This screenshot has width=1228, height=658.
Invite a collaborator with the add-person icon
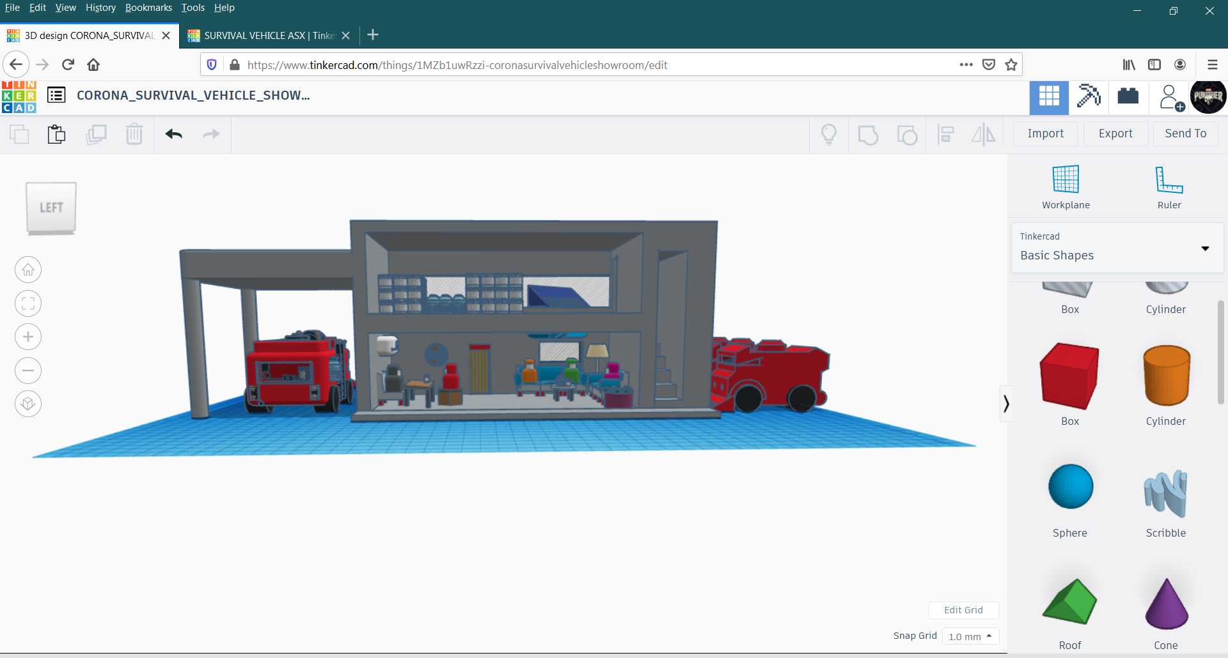(1170, 97)
